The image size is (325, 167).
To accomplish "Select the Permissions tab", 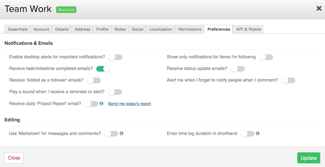I will 190,29.
